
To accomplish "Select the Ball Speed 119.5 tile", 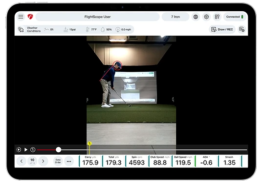I will click(x=183, y=161).
